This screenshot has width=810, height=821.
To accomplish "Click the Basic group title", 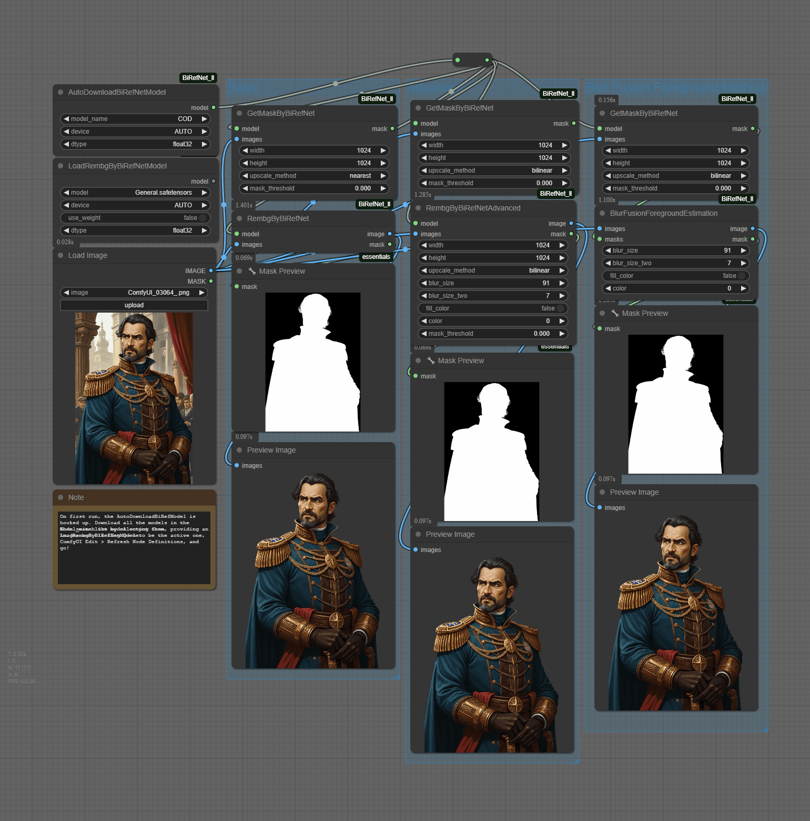I will click(244, 87).
